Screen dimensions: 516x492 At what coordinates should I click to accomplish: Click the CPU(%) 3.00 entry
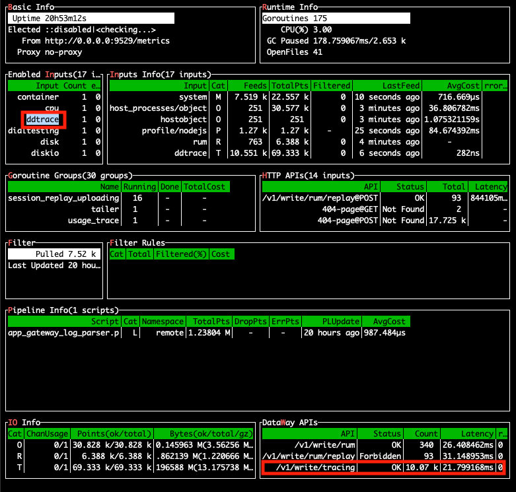(x=306, y=30)
